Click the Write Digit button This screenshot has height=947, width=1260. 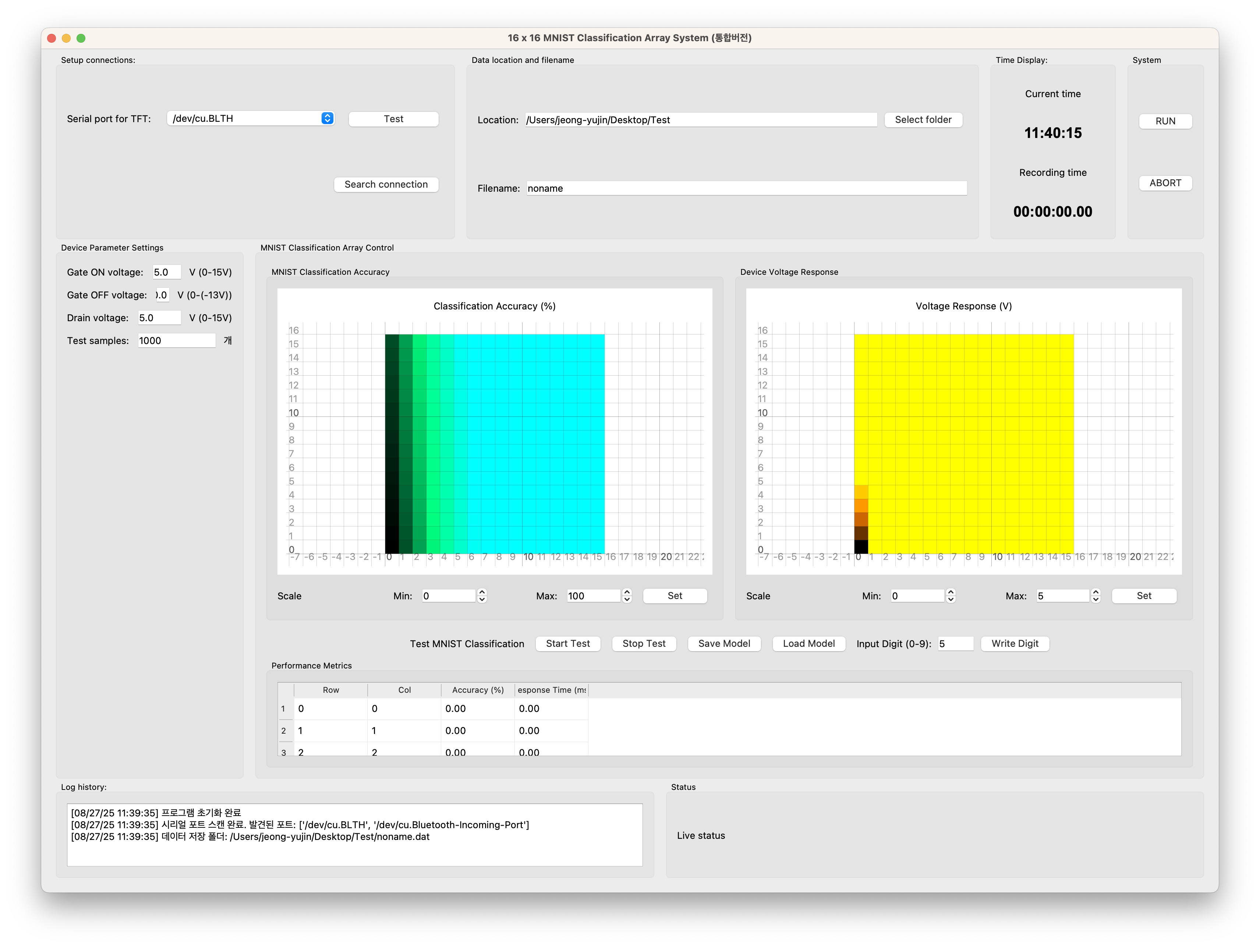(x=1015, y=643)
